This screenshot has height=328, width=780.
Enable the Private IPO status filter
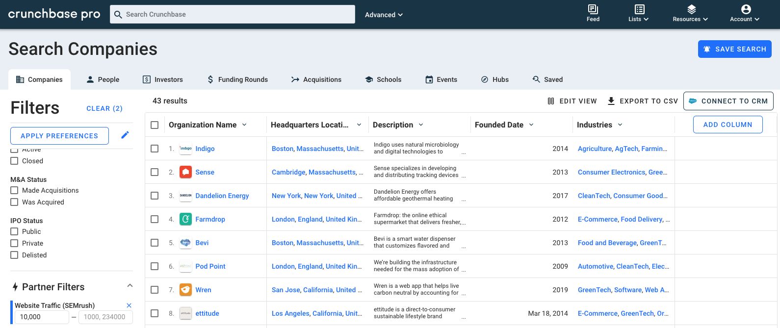point(14,243)
